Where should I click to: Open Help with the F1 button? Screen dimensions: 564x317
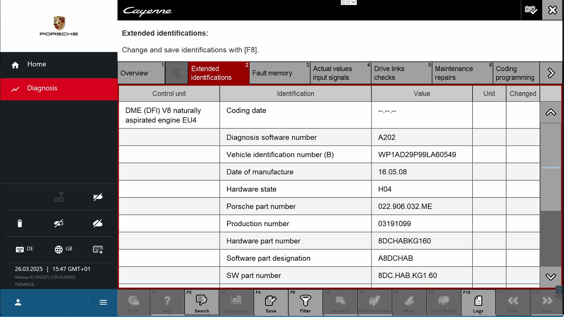click(167, 303)
